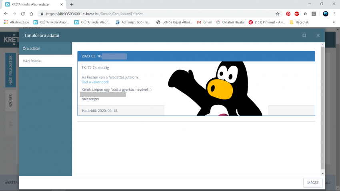Click the extension icon beside AdBlock
Viewport: 340px width, 191px height.
point(305,14)
